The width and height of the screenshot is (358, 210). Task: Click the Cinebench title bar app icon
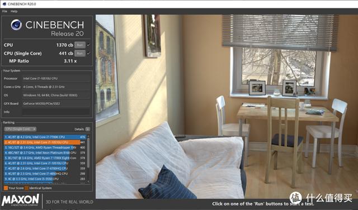[4, 4]
